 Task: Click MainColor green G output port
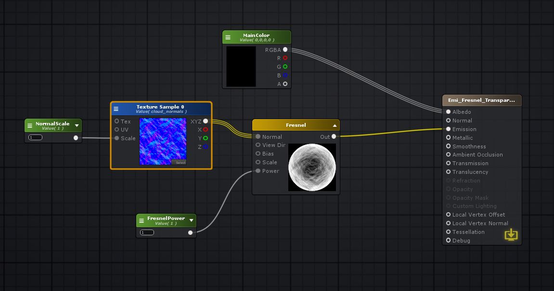tap(285, 67)
